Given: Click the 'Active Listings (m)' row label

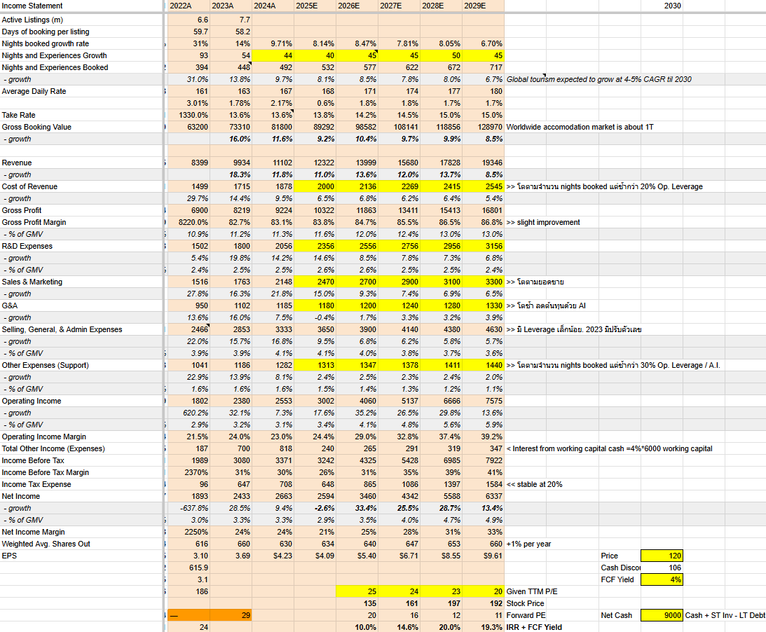Looking at the screenshot, I should 32,20.
